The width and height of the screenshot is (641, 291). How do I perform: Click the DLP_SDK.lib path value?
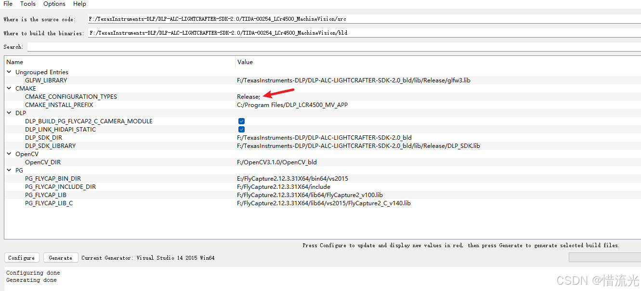tap(358, 146)
